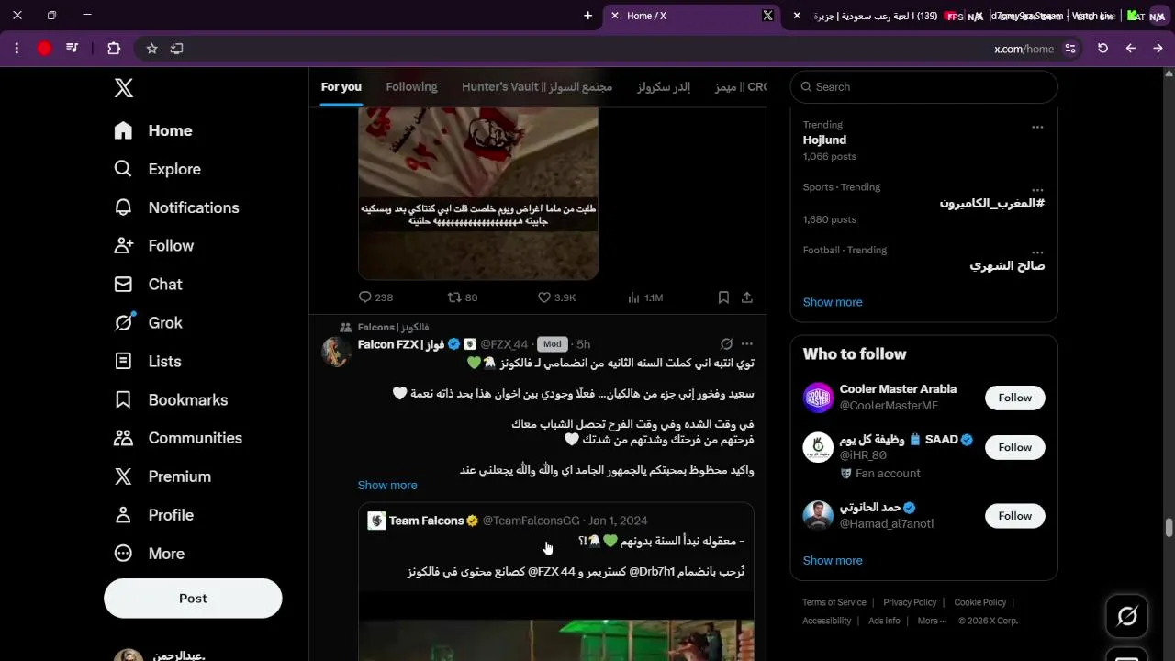This screenshot has width=1175, height=661.
Task: Open the Follow page in the sidebar
Action: pos(154,246)
